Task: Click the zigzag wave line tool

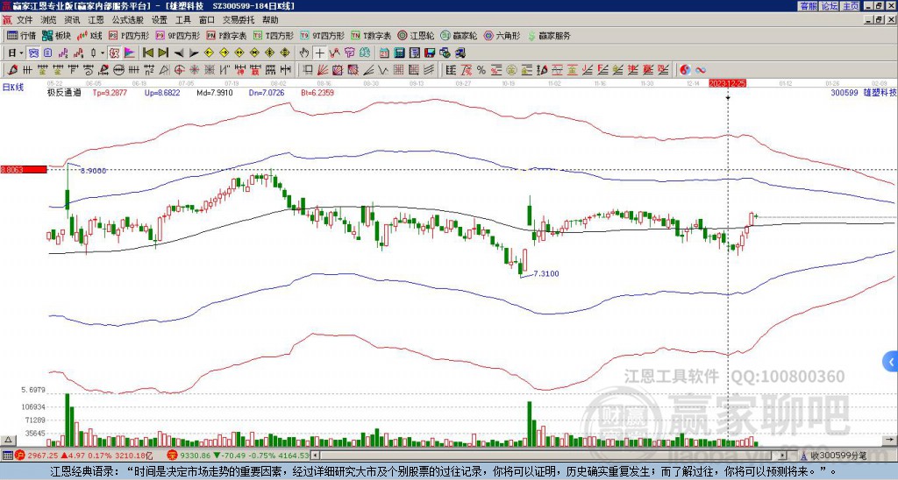Action: (x=382, y=70)
